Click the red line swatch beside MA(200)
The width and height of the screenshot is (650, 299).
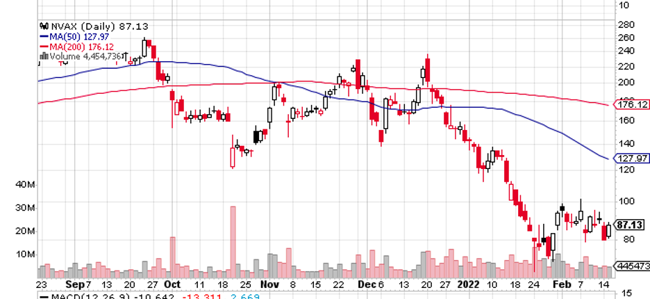point(44,47)
